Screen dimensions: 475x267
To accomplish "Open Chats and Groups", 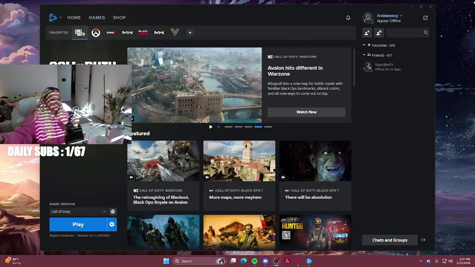I will coord(390,240).
